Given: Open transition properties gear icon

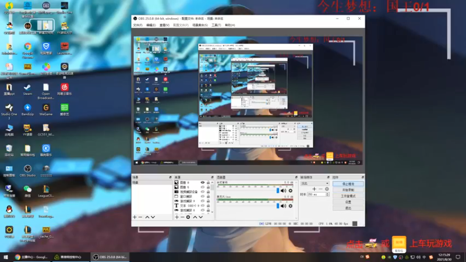Looking at the screenshot, I should coord(327,189).
